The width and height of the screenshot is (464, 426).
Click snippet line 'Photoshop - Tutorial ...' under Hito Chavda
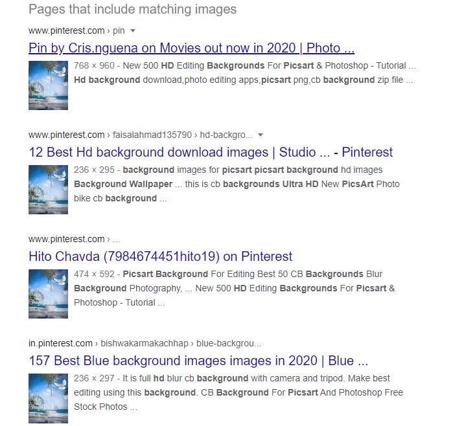pos(119,302)
